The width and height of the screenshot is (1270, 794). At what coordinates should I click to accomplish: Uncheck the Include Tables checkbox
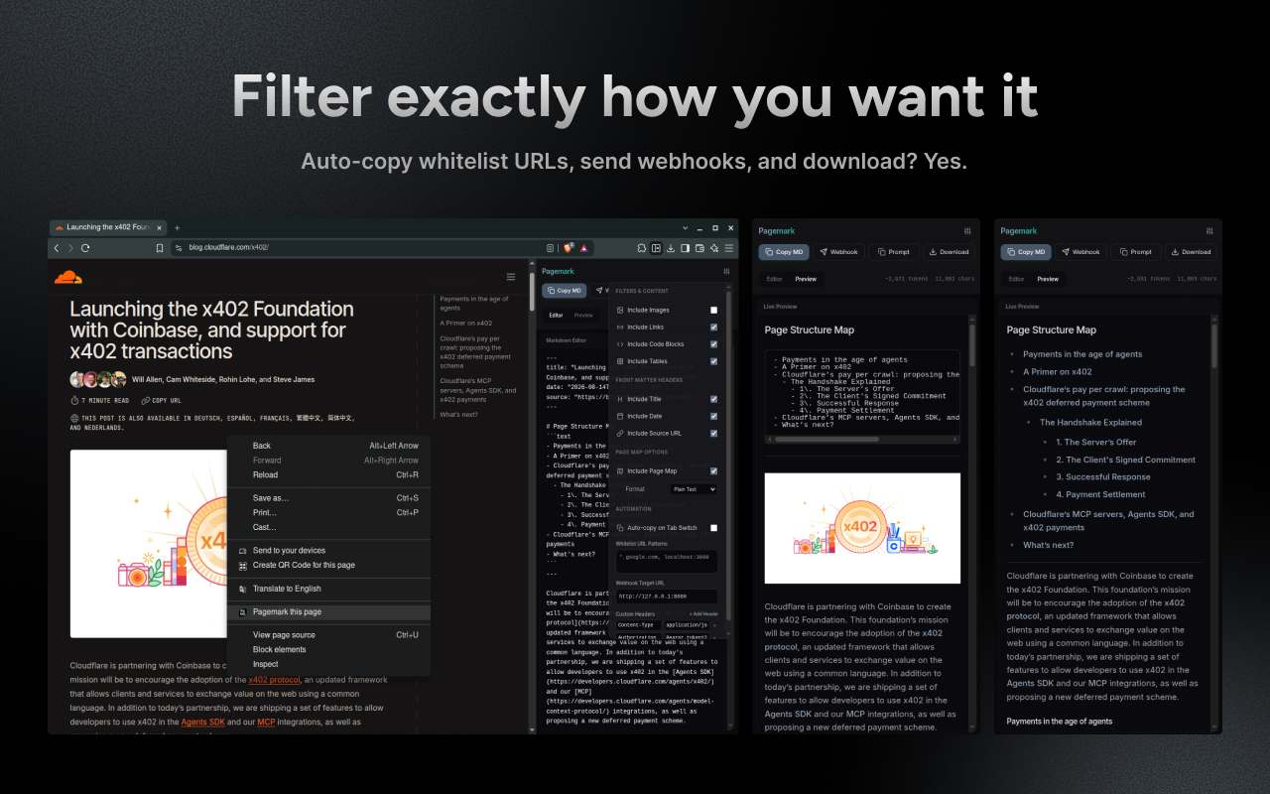(713, 361)
